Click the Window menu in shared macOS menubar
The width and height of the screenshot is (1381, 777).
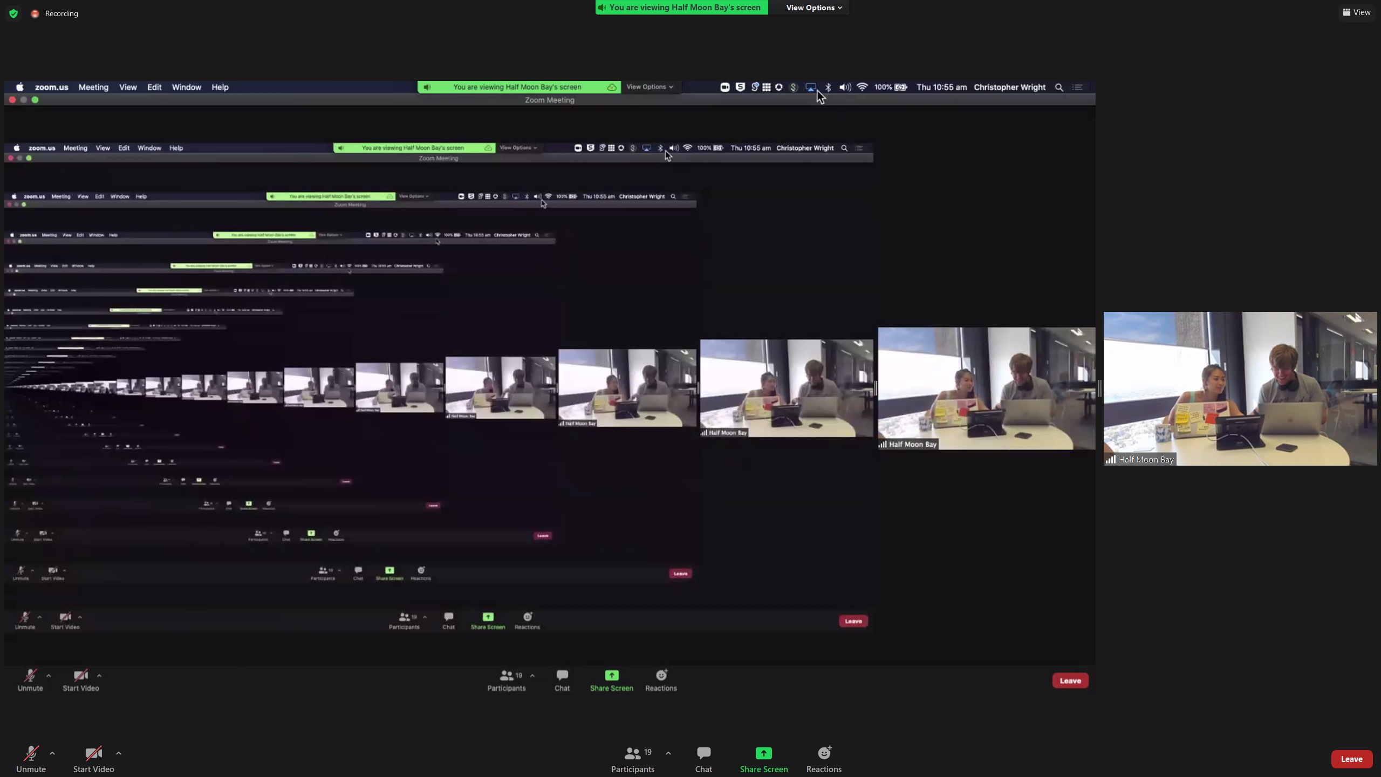tap(186, 87)
